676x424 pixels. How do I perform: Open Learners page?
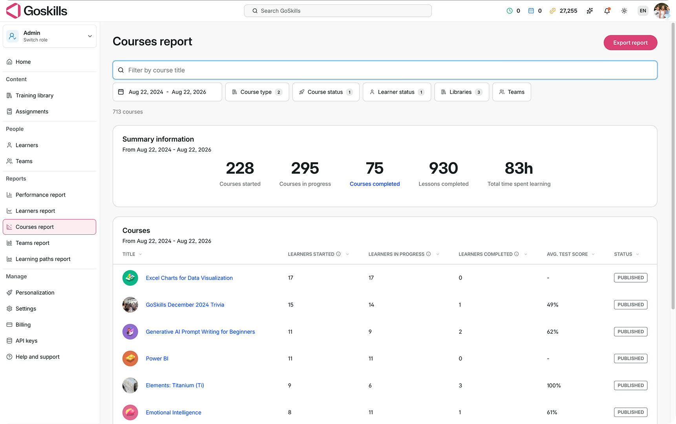[x=49, y=145]
